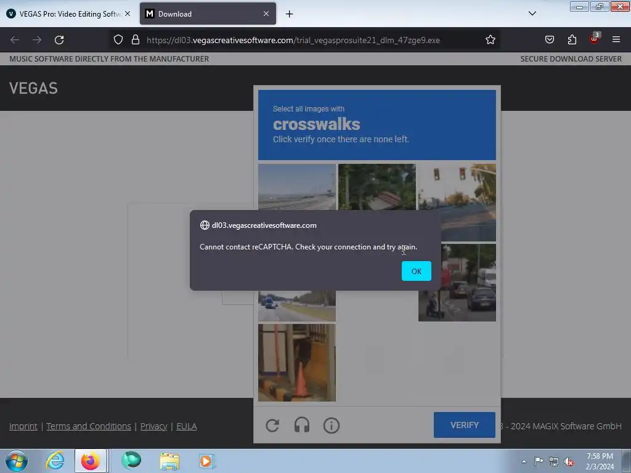Close the Download browser tab
631x473 pixels.
coord(266,14)
